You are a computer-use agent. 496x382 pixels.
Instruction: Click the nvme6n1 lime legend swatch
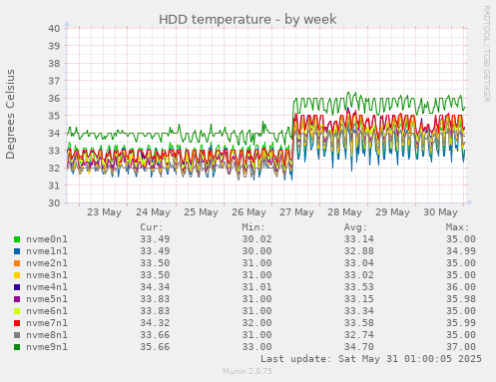[17, 311]
